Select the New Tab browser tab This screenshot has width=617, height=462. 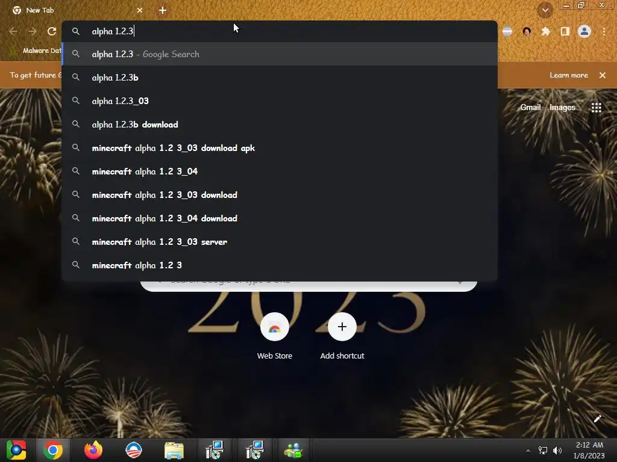pyautogui.click(x=77, y=10)
